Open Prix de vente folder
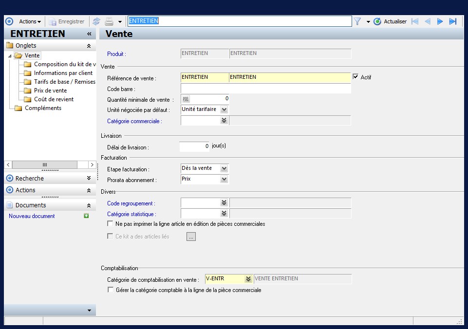 pyautogui.click(x=51, y=91)
